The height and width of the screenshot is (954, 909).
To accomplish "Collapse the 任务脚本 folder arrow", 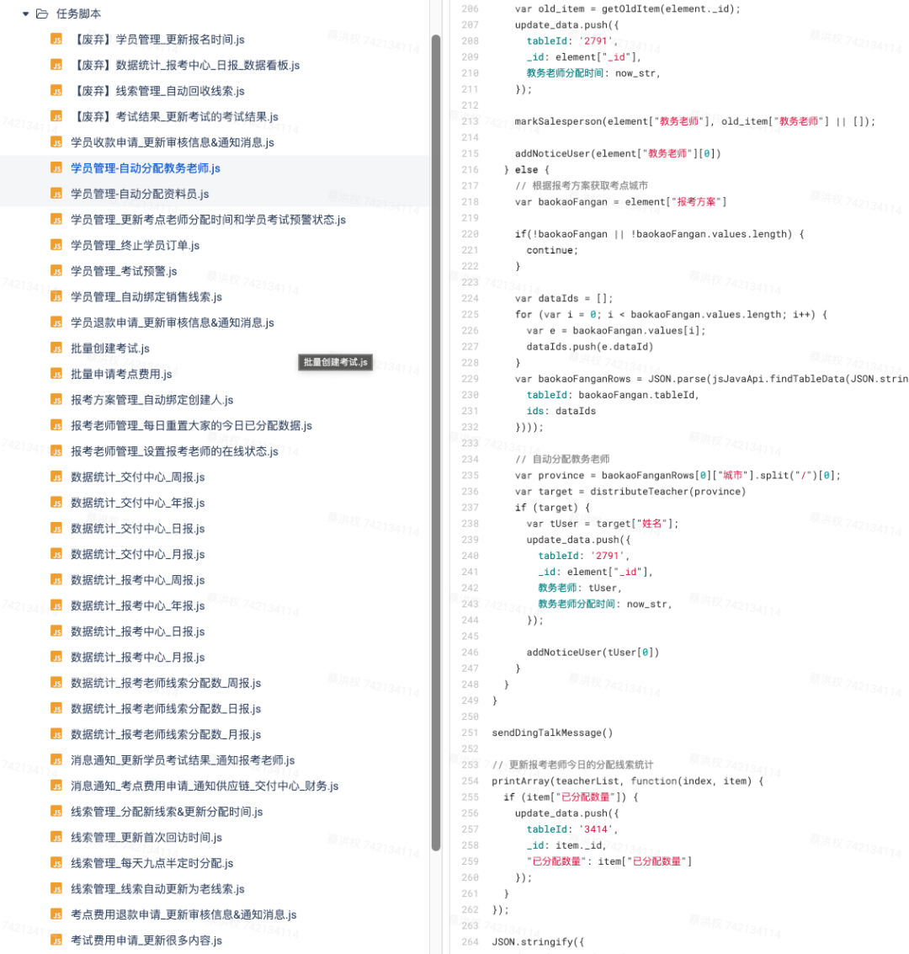I will click(x=25, y=14).
